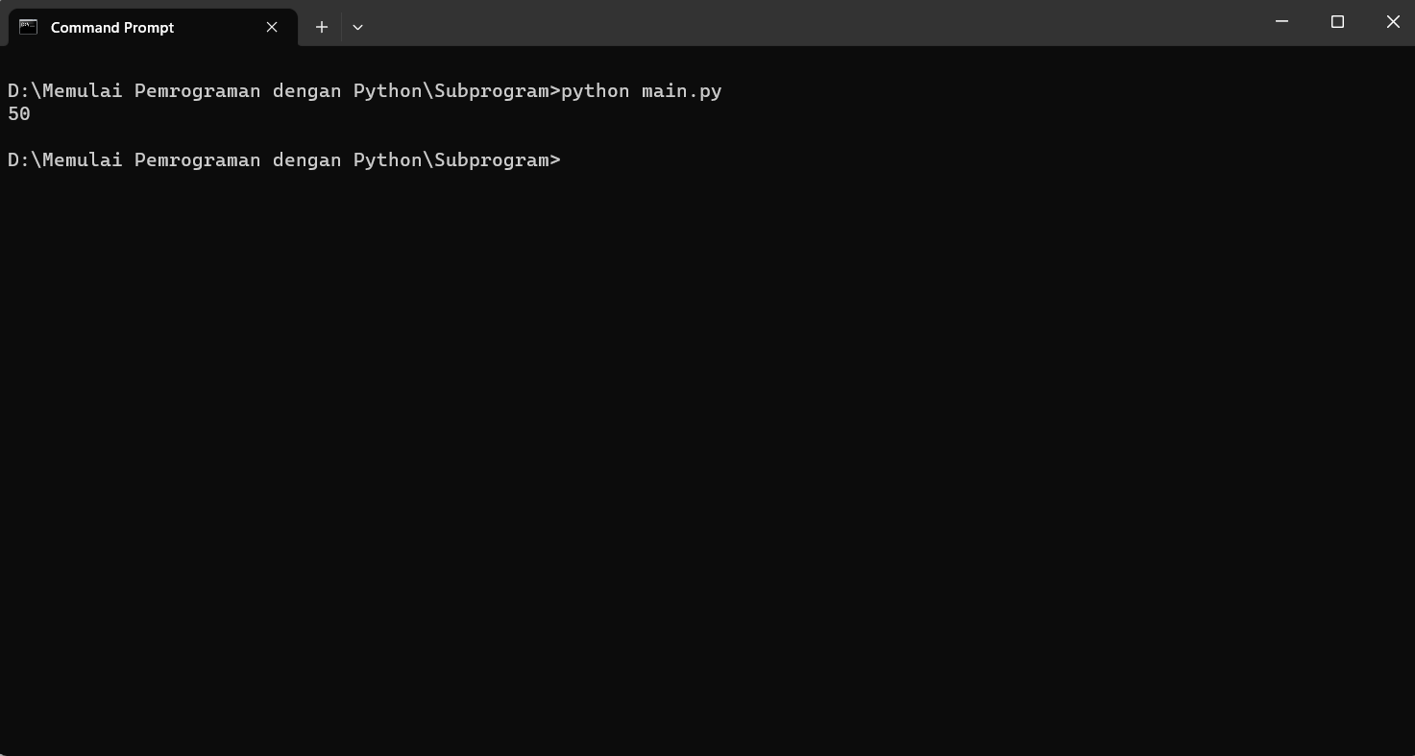1415x756 pixels.
Task: Click main.py in the executed command
Action: click(x=681, y=91)
